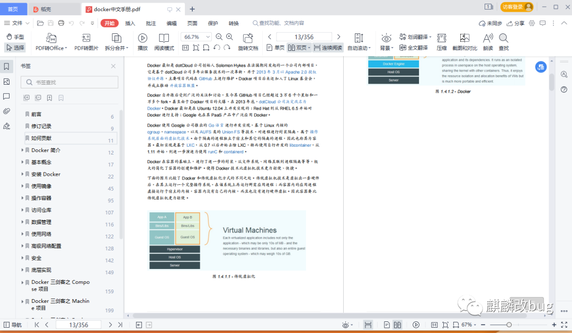Start slideshow with 播放 button

142,42
